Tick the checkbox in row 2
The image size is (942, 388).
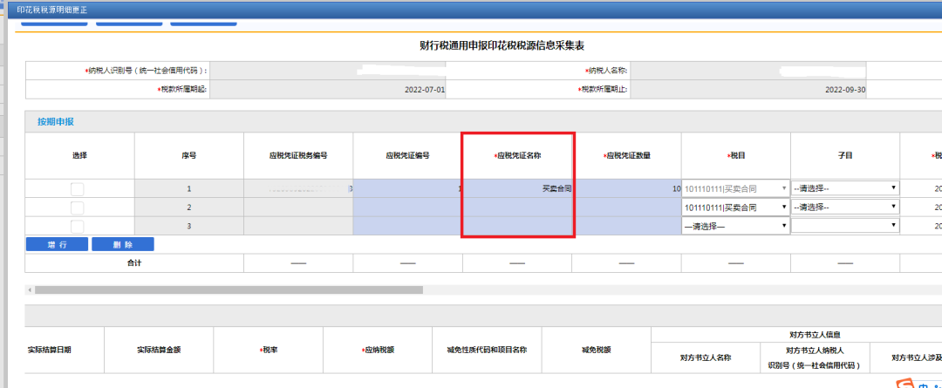click(x=78, y=208)
